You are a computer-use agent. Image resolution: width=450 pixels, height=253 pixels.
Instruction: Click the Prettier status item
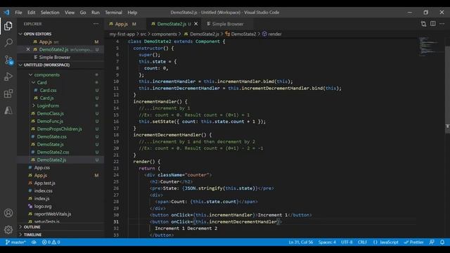coord(413,242)
